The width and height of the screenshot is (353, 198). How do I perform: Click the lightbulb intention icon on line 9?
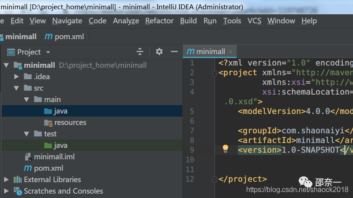[x=225, y=148]
